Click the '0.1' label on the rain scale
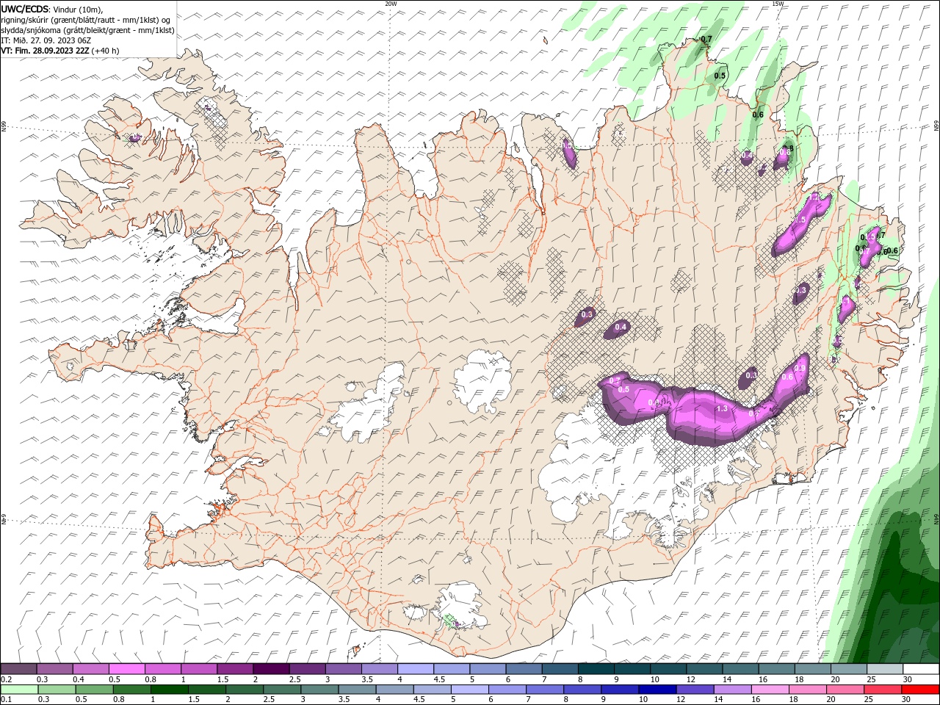This screenshot has width=940, height=705. (x=7, y=699)
